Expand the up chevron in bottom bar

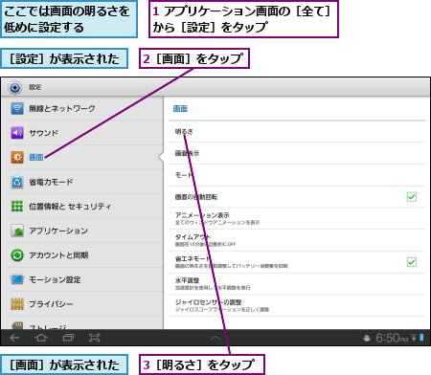pyautogui.click(x=215, y=338)
